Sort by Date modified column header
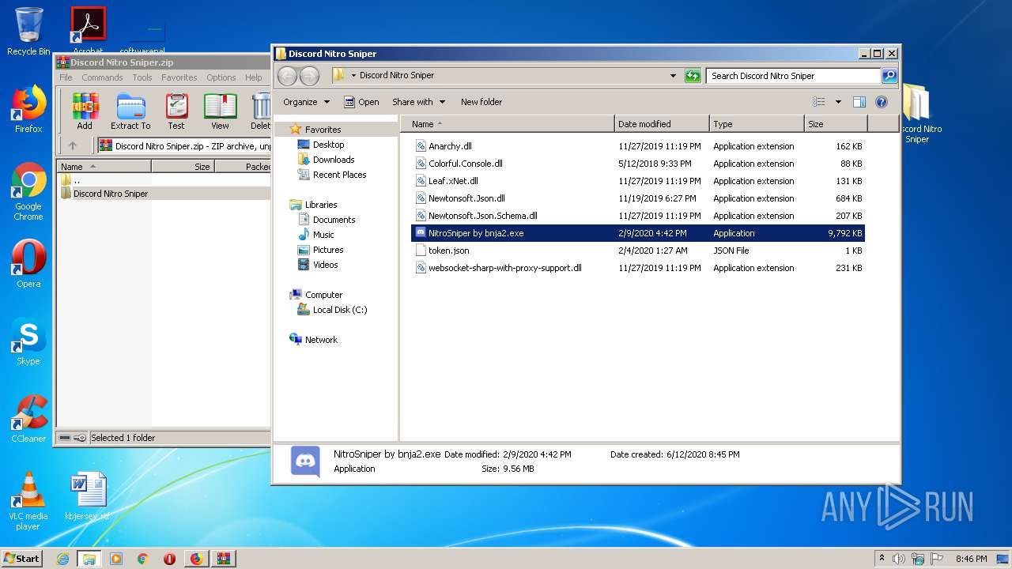 pos(662,124)
